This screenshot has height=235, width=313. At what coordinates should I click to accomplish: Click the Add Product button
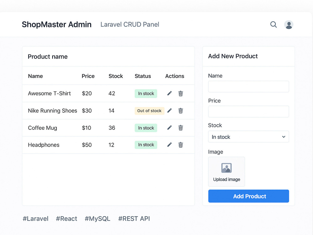249,196
